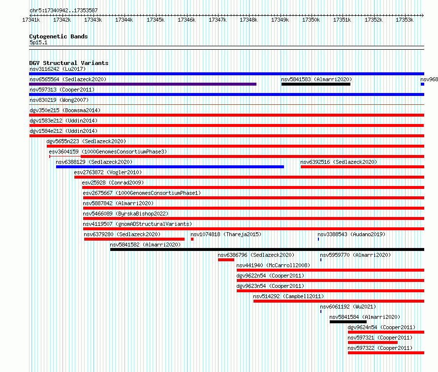The height and width of the screenshot is (372, 438).
Task: Click dgv5655n223 (Sedlazeck2020) label
Action: (86, 141)
